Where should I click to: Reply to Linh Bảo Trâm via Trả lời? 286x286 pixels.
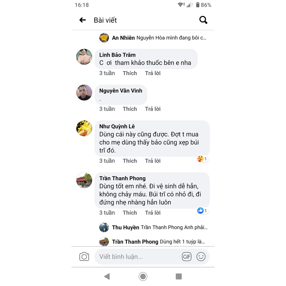[x=153, y=73]
